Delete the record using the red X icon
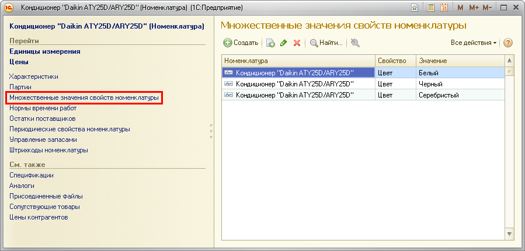The height and width of the screenshot is (251, 525). coord(297,43)
